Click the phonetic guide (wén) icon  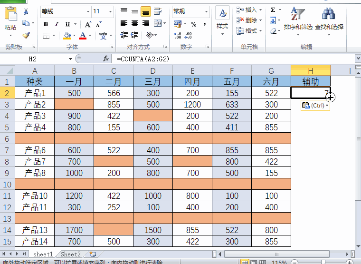click(103, 36)
